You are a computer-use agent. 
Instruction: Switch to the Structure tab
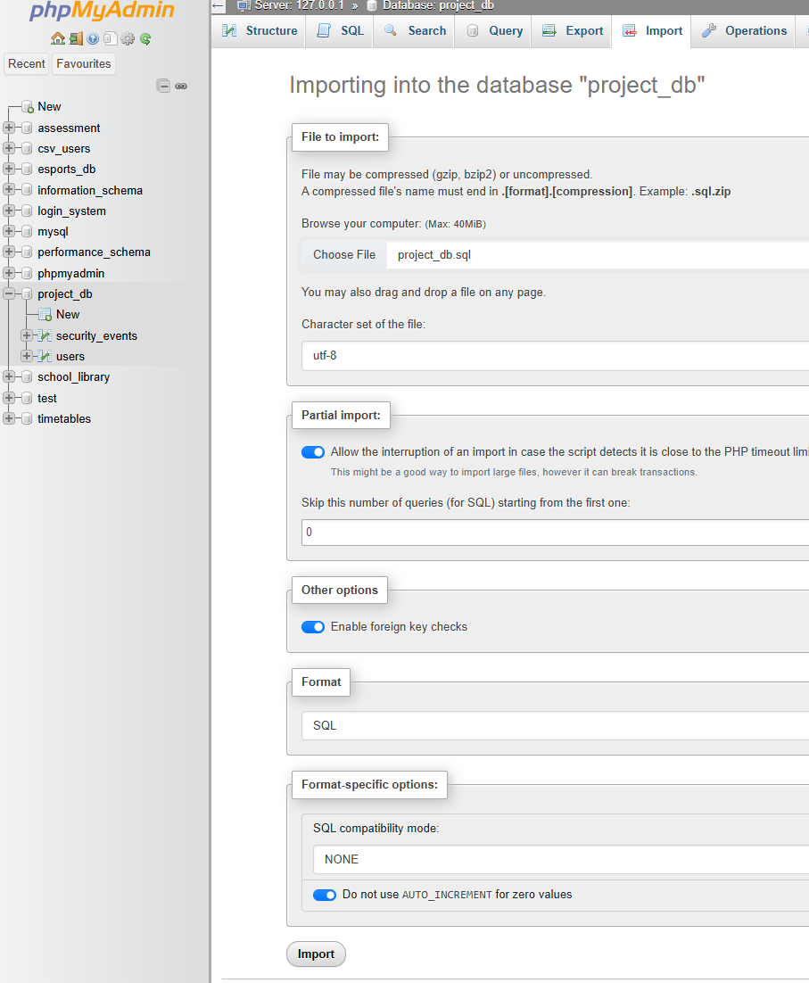pos(260,30)
